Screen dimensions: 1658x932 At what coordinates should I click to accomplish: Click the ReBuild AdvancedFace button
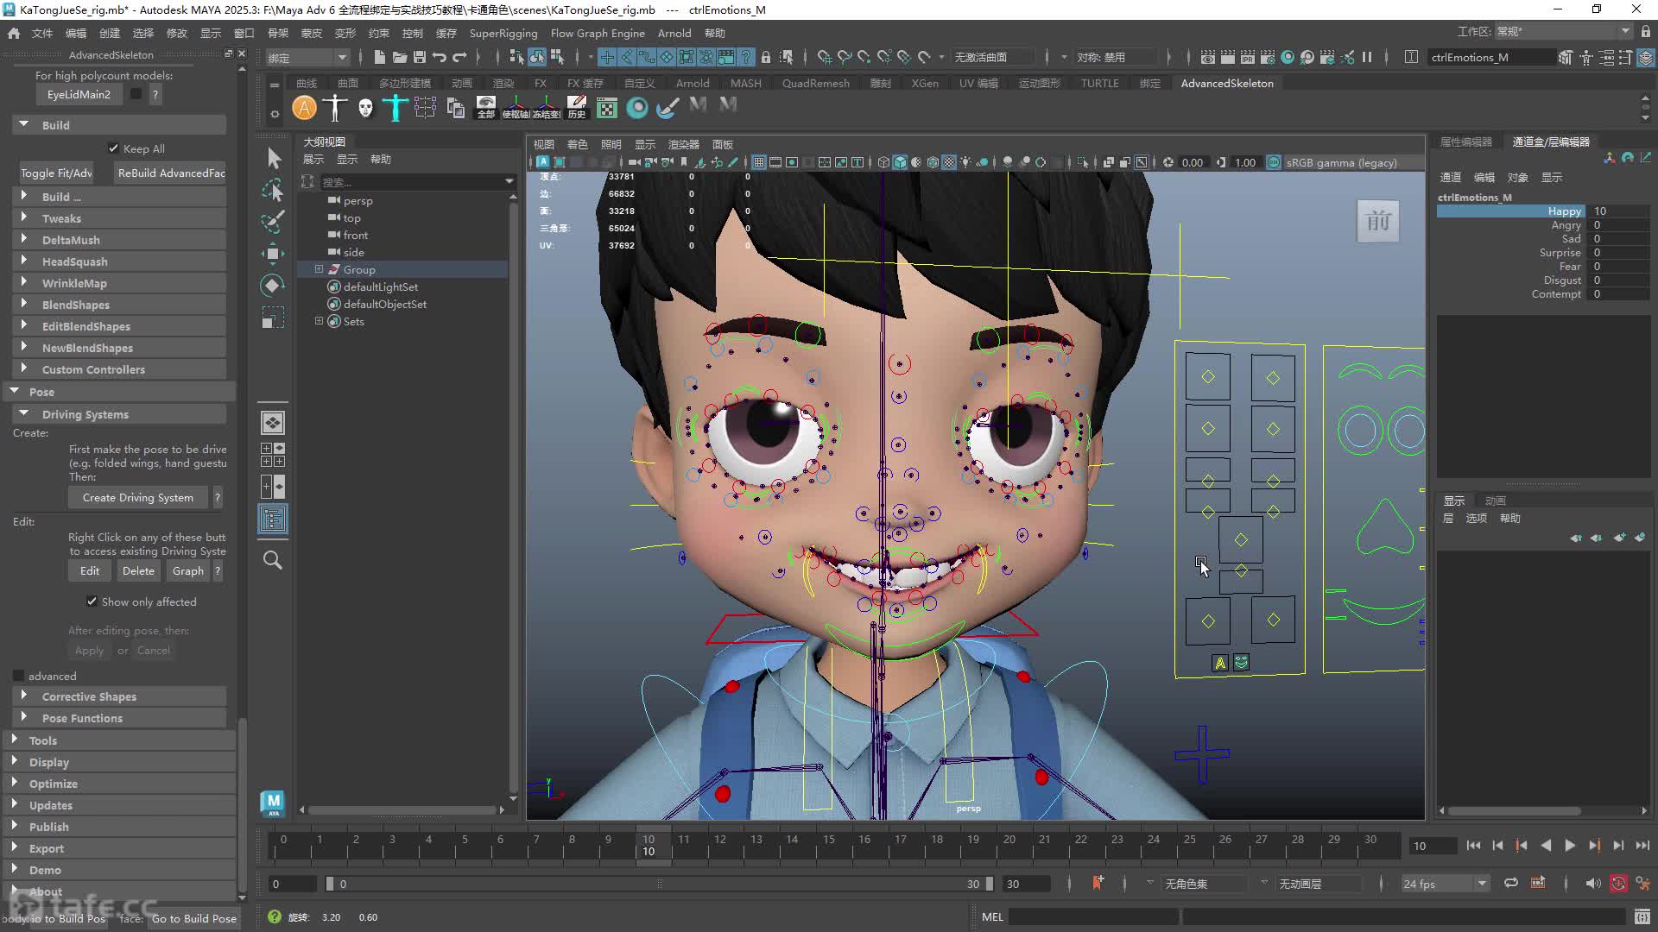click(x=172, y=173)
